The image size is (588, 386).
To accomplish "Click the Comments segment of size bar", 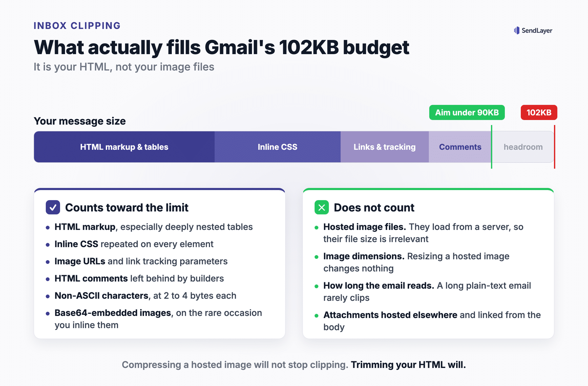I will [460, 147].
